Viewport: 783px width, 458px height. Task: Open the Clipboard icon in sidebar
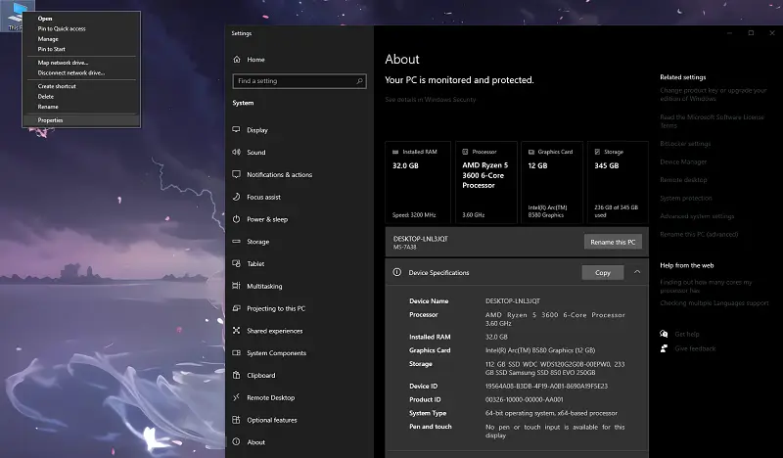237,376
